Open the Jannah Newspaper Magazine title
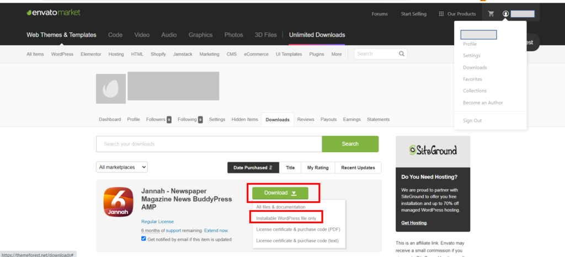This screenshot has height=257, width=565. click(186, 199)
